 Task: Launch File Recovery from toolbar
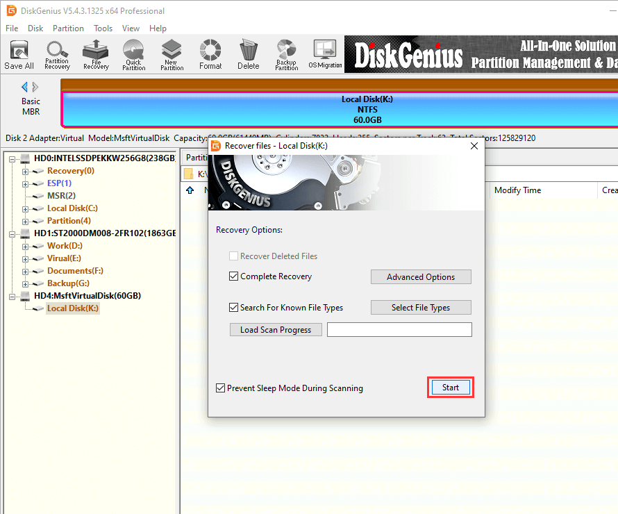click(x=95, y=54)
